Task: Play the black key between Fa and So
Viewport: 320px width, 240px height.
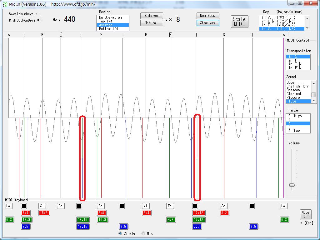Action: [195, 206]
